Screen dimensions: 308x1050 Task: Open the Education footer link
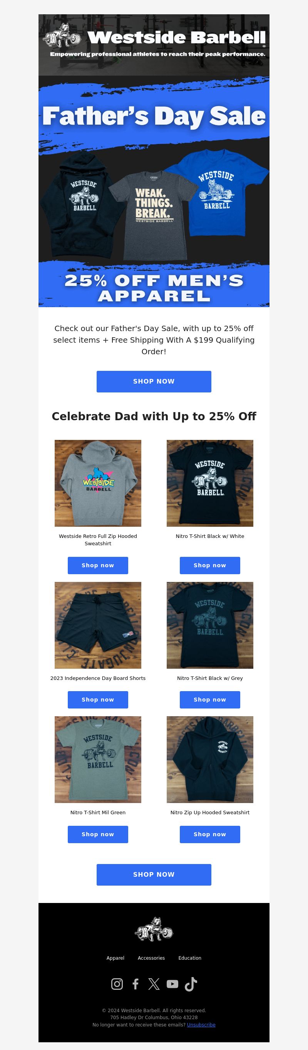tap(189, 958)
